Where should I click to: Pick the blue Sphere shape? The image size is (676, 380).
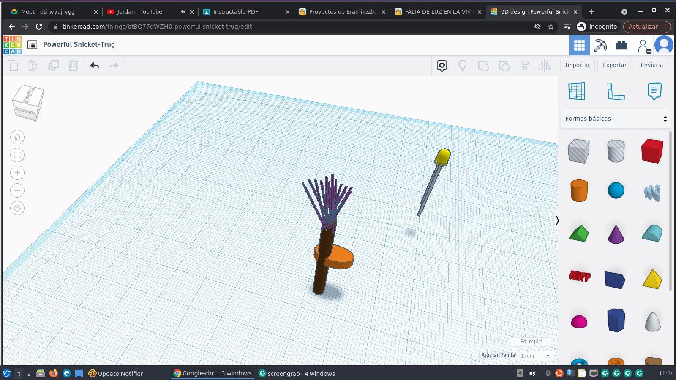[x=616, y=190]
